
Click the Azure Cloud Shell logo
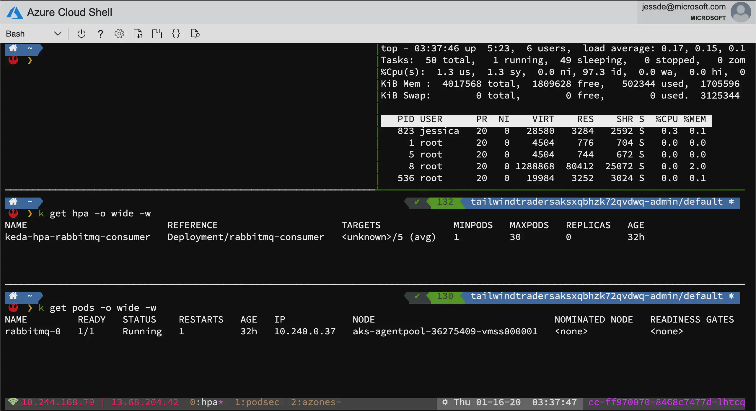click(14, 12)
